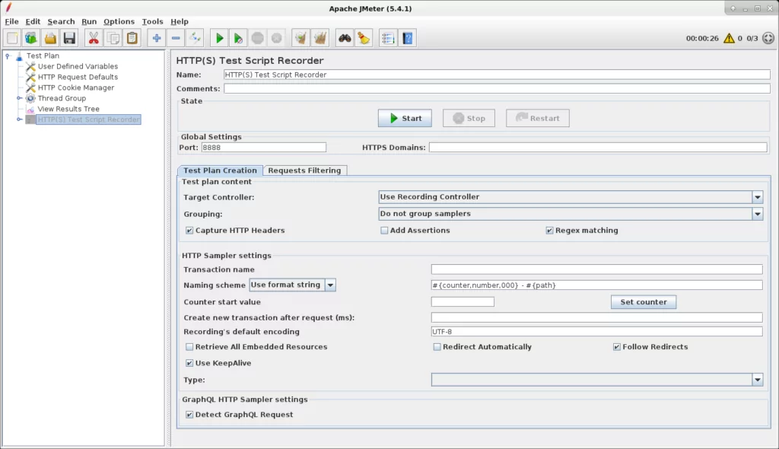This screenshot has width=779, height=449.
Task: Open the Run menu
Action: [89, 22]
